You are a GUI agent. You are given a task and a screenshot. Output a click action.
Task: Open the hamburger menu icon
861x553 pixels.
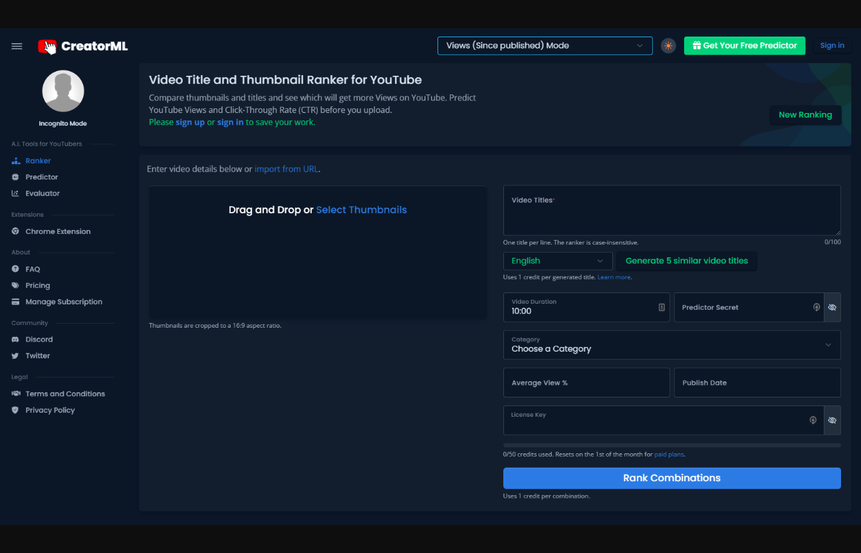[x=17, y=46]
